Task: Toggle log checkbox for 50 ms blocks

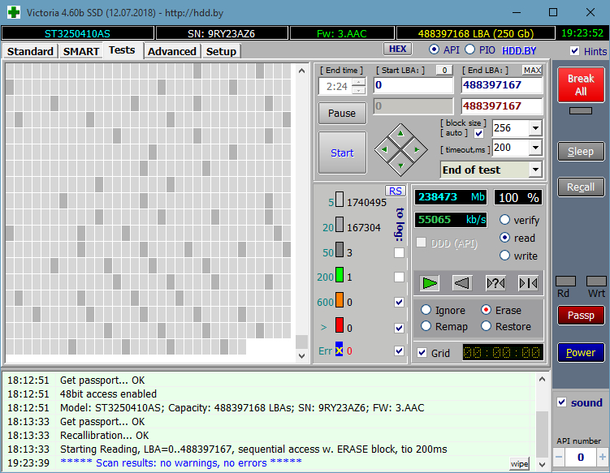Action: [399, 252]
